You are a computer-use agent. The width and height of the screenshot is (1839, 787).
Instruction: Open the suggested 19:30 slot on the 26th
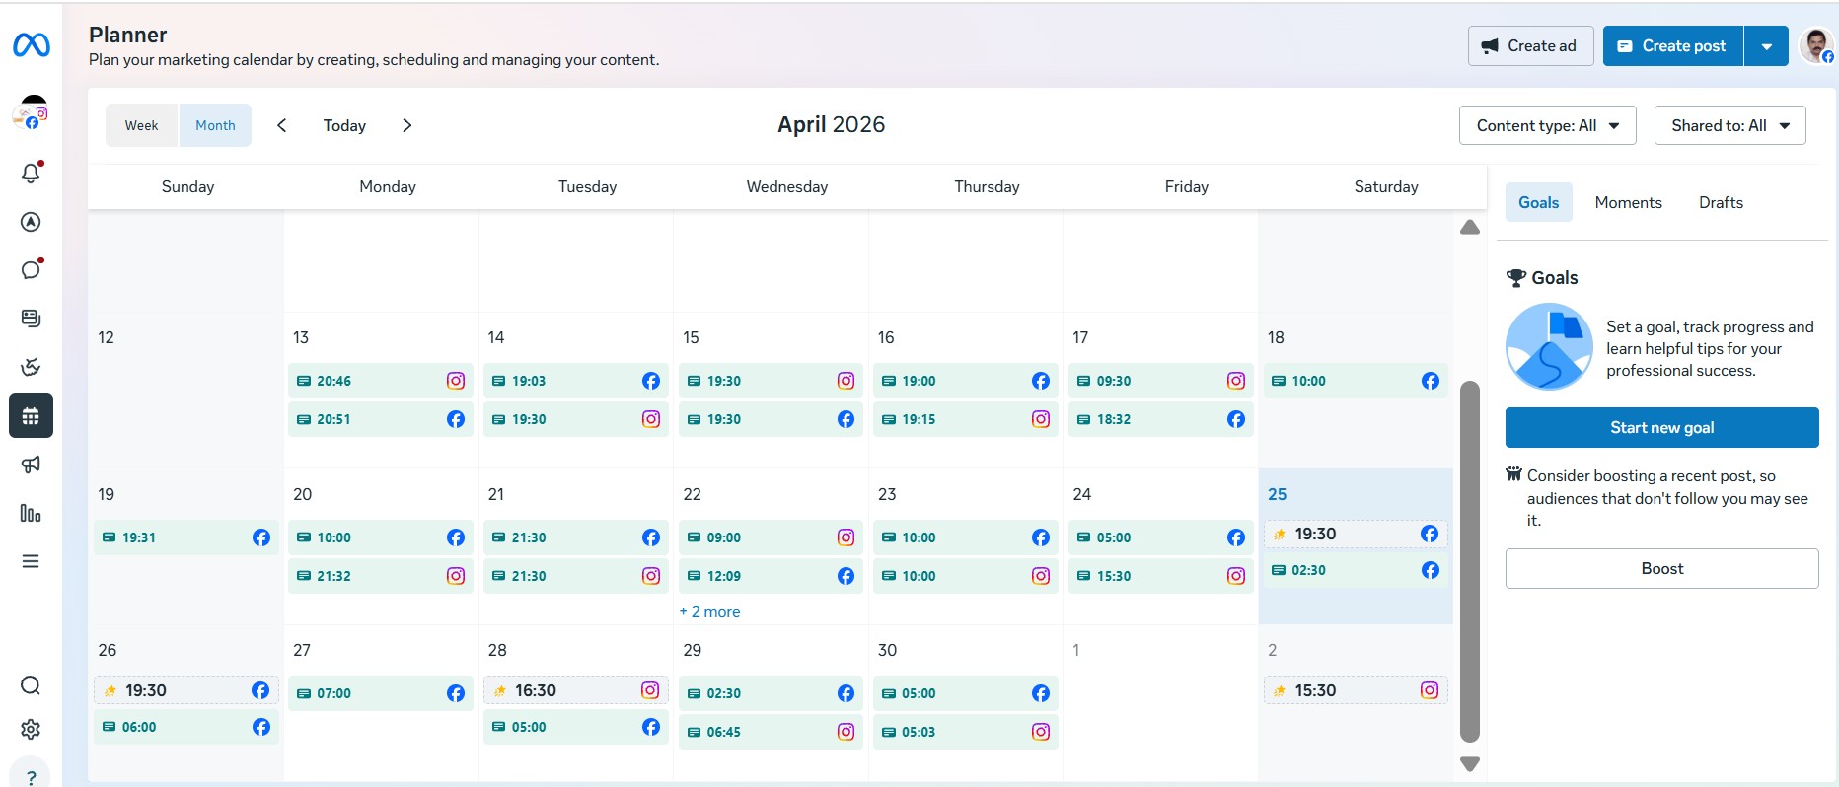tap(186, 690)
